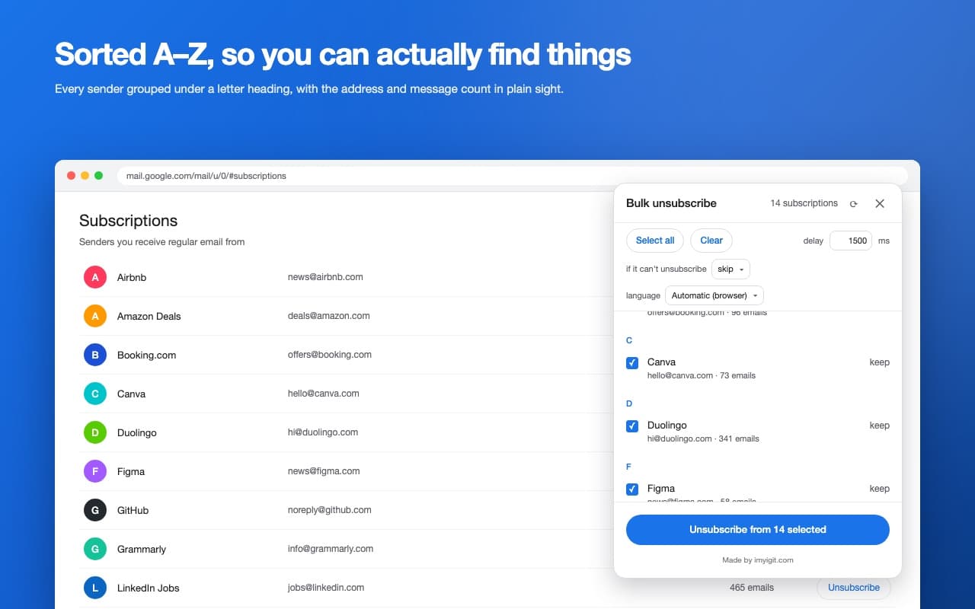Screen dimensions: 975x609
Task: Click the Bulk unsubscribe panel title
Action: [x=671, y=203]
